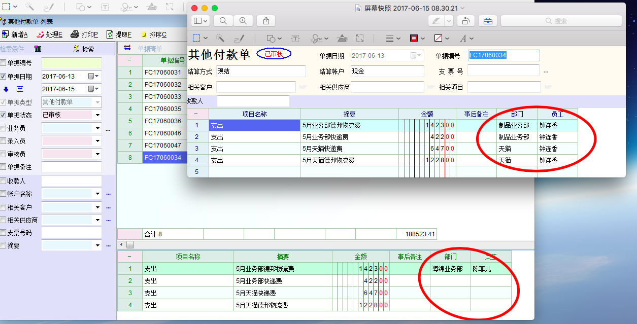
Task: Toggle the markup toolbox icon in Preview
Action: (487, 21)
